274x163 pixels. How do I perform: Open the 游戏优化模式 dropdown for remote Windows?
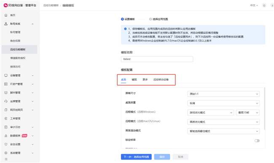[x=211, y=113]
